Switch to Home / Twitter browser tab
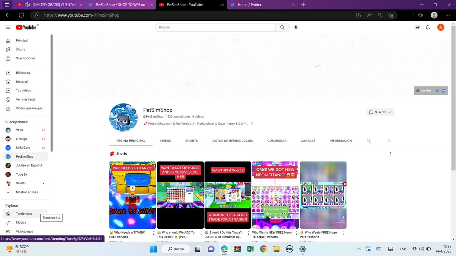Image resolution: width=456 pixels, height=256 pixels. (262, 5)
